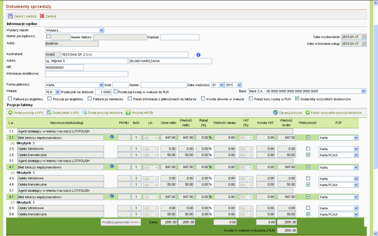Screen dimensions: 378x236
Task: Click the NIP input field
Action: [64, 68]
